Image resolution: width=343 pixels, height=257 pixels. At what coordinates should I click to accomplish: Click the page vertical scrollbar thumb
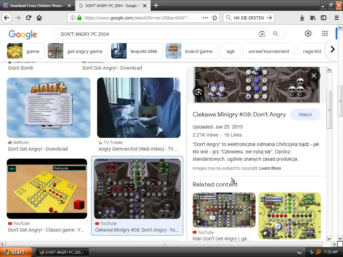point(340,101)
